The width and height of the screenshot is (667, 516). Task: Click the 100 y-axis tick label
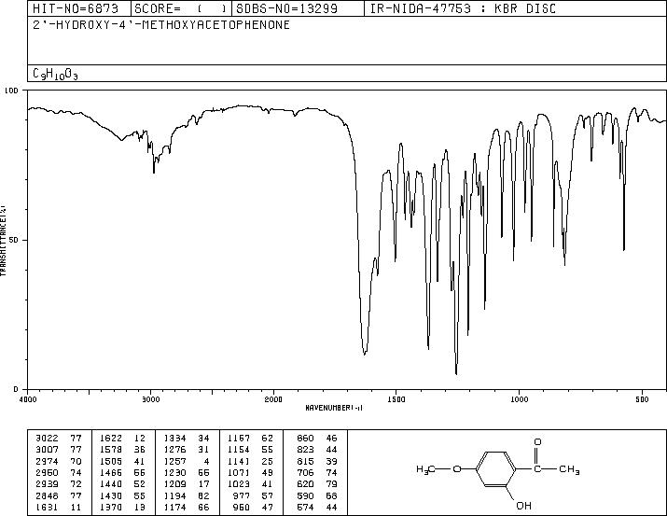point(11,91)
